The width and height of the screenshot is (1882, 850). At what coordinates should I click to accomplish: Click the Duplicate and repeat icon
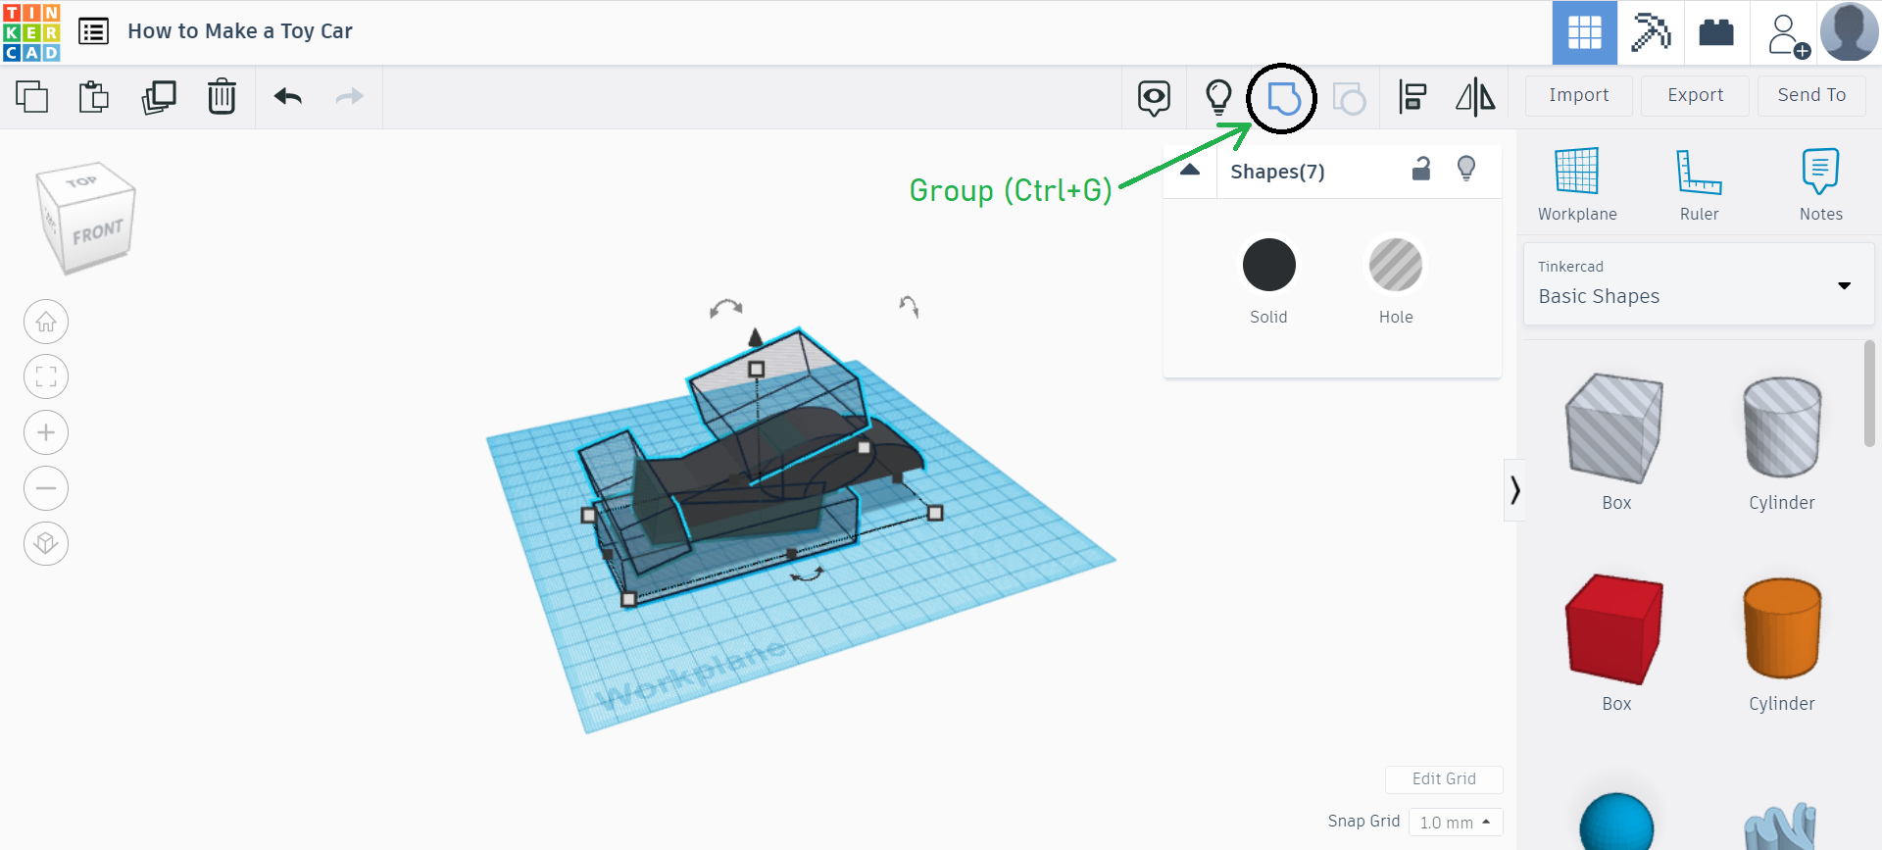pos(159,96)
